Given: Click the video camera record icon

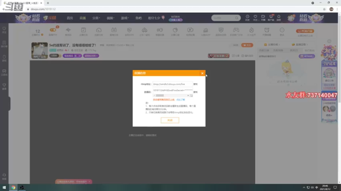Looking at the screenshot, I should (160, 30).
